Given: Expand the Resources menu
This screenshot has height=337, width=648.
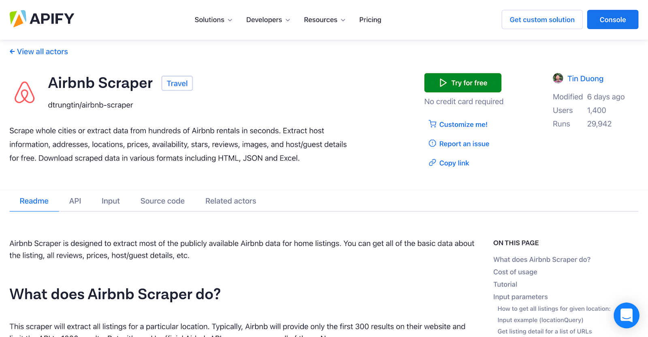Looking at the screenshot, I should click(324, 19).
